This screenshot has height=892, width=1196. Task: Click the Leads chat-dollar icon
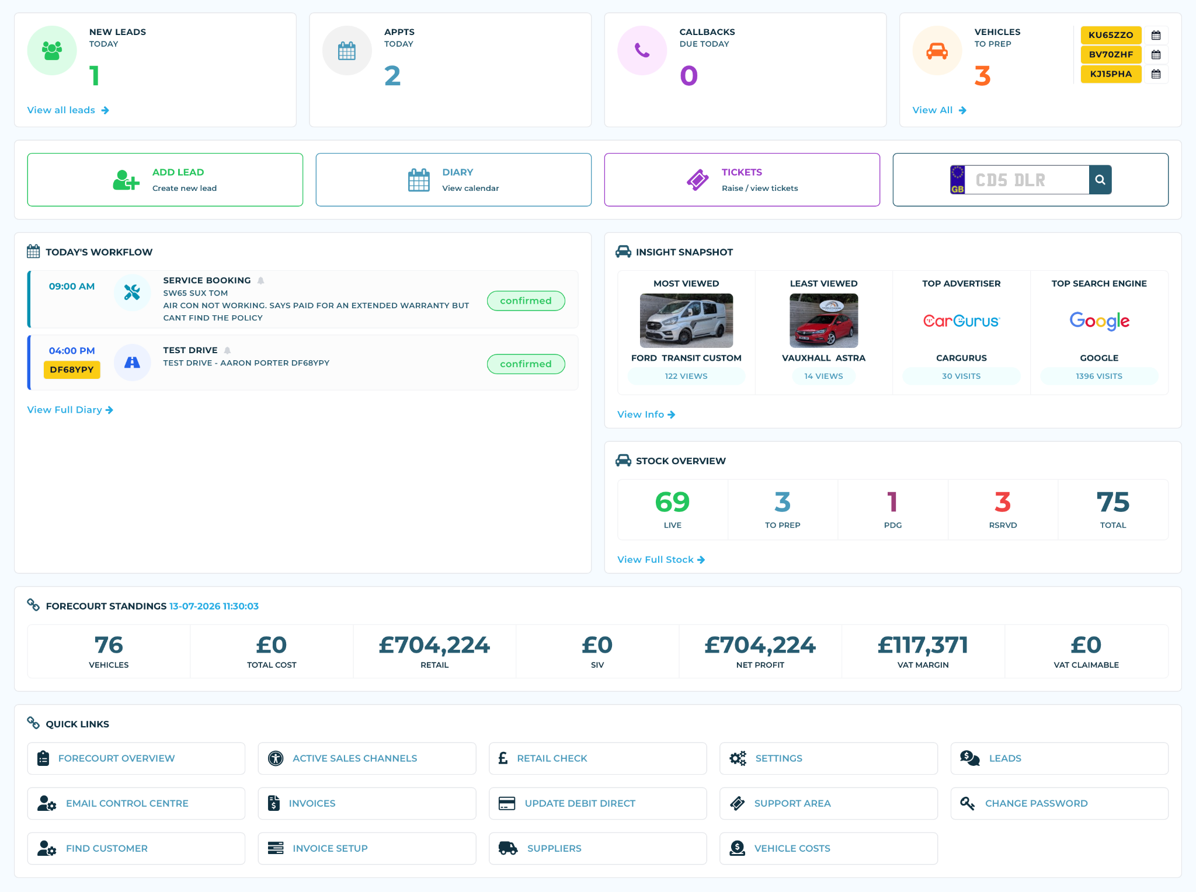tap(970, 758)
